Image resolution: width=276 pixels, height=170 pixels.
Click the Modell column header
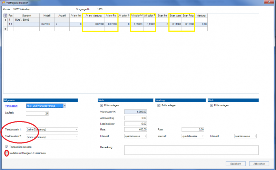click(x=47, y=15)
